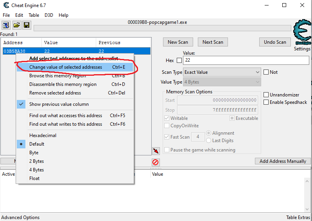Choose Find out what accesses this address
This screenshot has width=312, height=221.
[75, 116]
